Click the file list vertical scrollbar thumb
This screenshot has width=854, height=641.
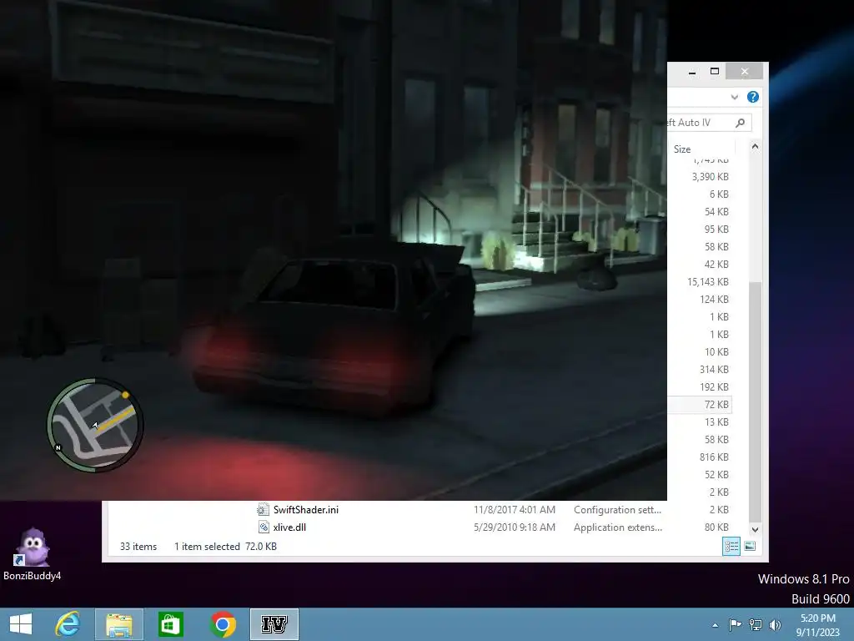(x=755, y=402)
